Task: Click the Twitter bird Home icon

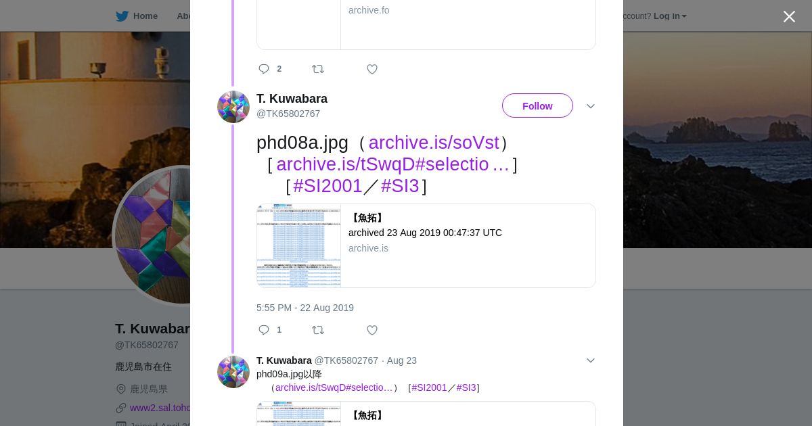Action: [122, 16]
